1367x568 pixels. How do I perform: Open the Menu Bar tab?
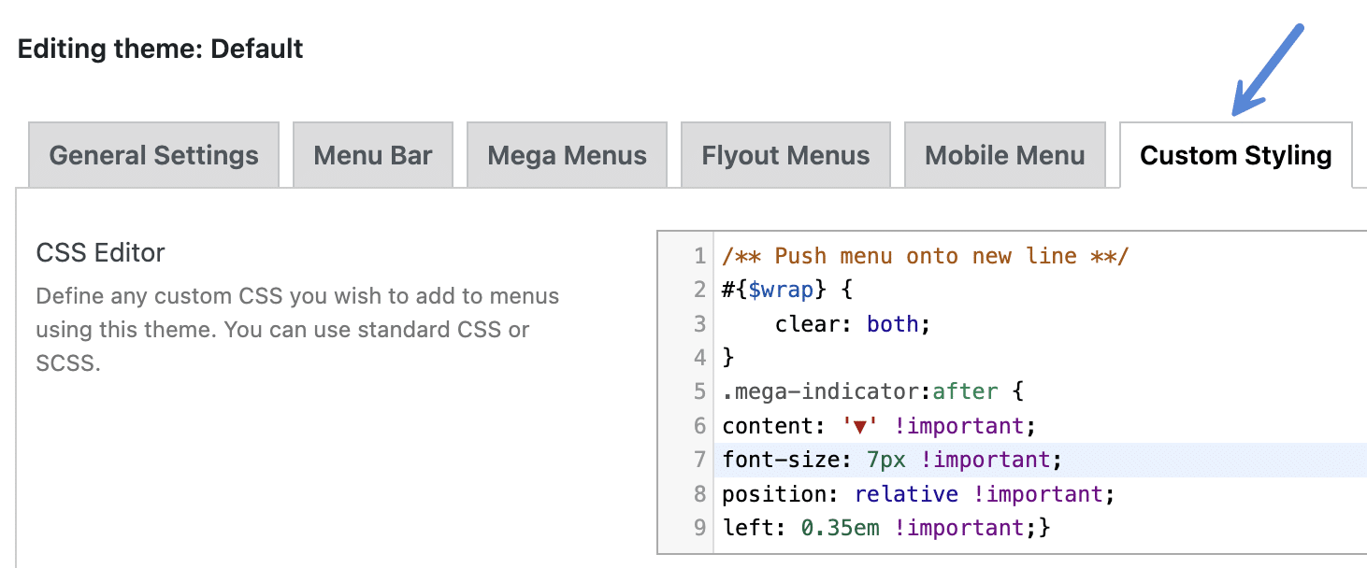(372, 155)
